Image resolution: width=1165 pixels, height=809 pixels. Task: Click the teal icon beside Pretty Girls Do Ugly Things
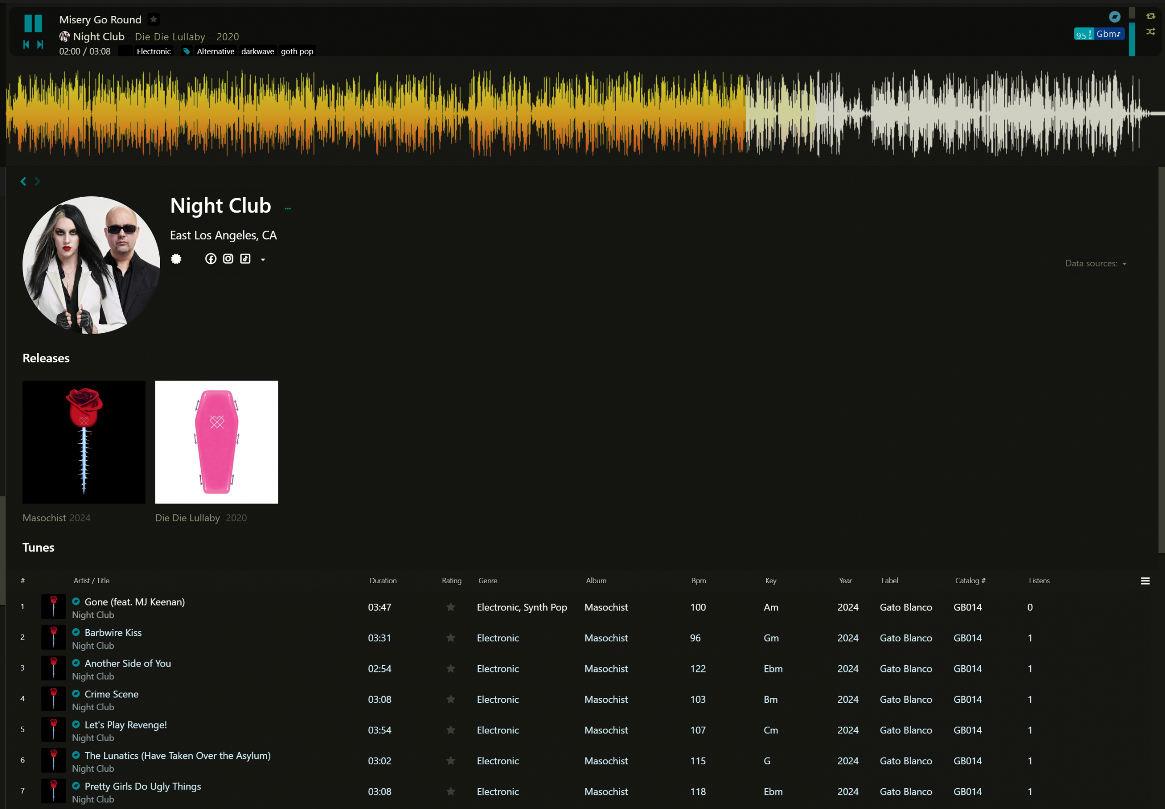tap(76, 786)
